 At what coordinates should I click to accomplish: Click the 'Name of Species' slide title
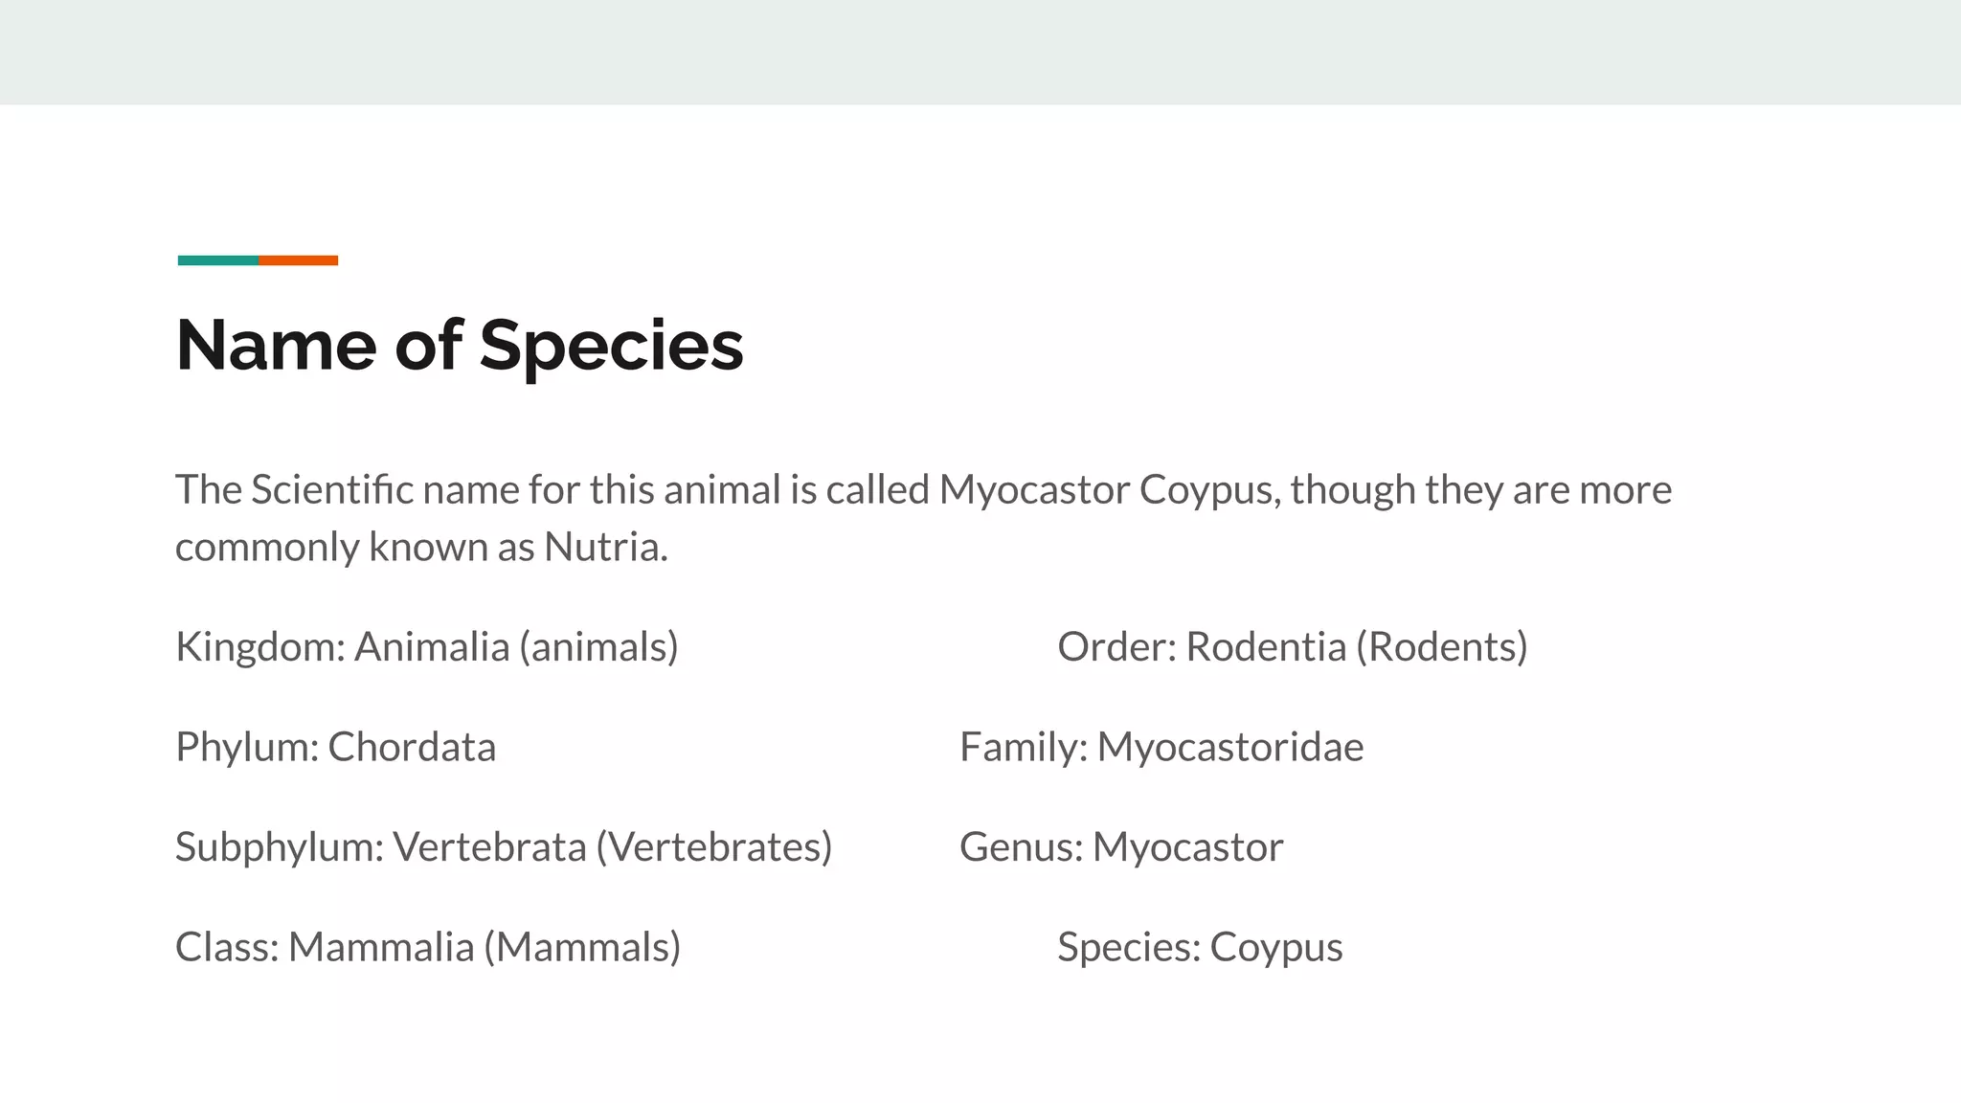pyautogui.click(x=460, y=346)
